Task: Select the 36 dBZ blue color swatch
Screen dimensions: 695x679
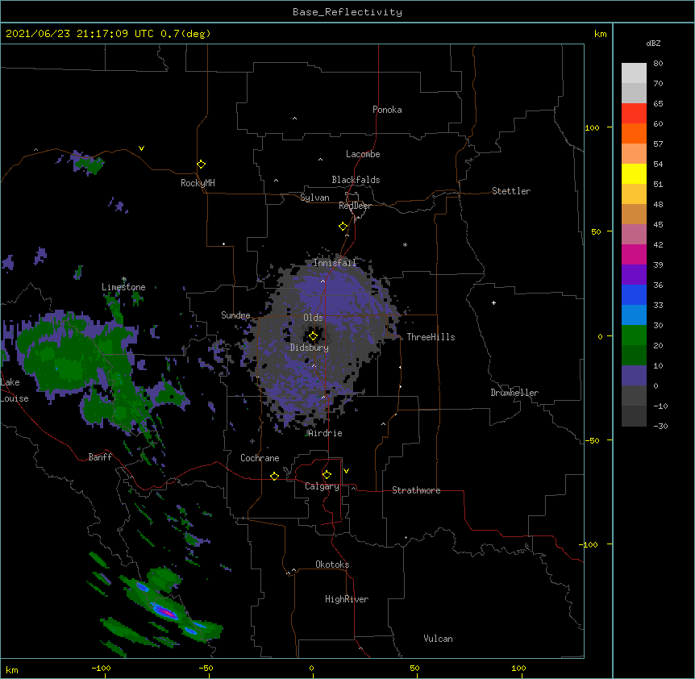Action: (x=634, y=294)
